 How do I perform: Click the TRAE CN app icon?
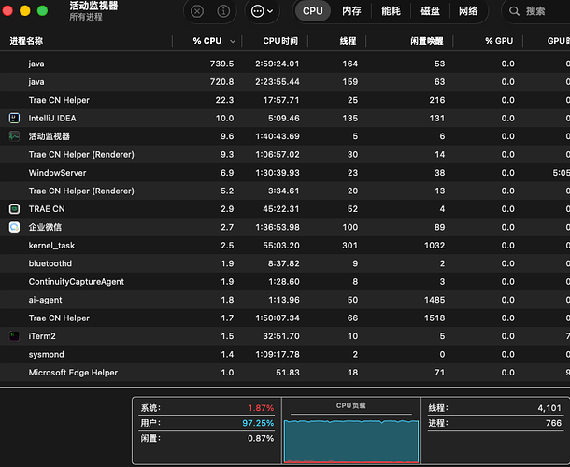point(14,208)
